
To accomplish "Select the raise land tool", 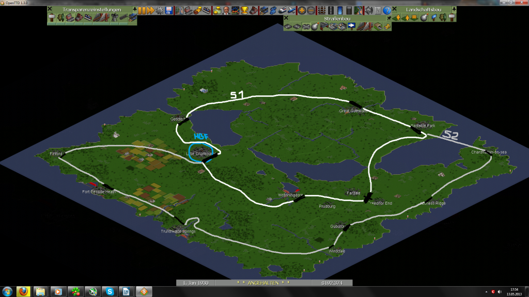I will point(406,17).
